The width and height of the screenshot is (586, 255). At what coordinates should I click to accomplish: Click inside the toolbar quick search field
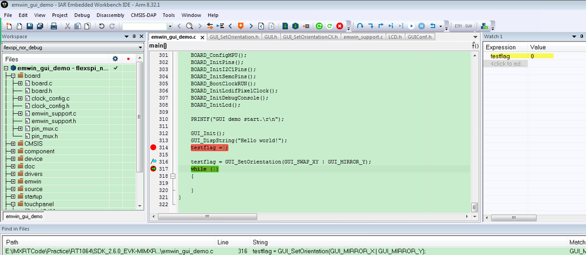click(x=145, y=26)
